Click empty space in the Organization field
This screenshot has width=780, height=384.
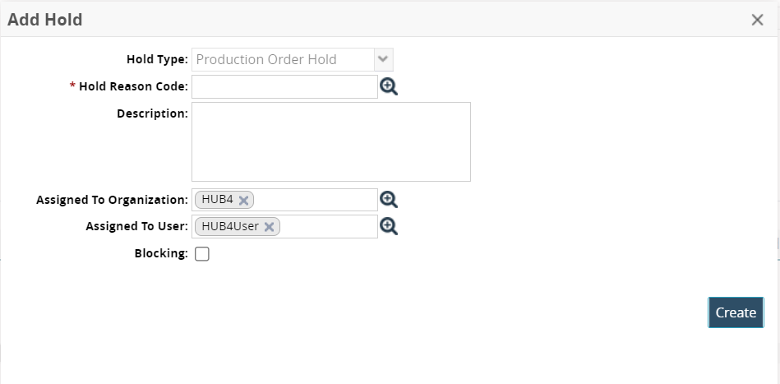click(315, 200)
